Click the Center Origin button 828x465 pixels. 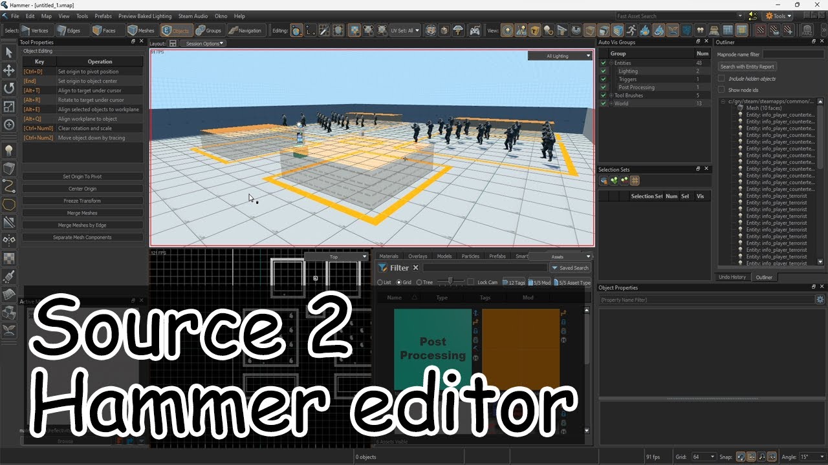click(x=82, y=189)
